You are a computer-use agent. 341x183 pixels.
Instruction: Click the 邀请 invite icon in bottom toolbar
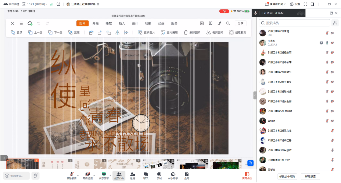[132, 175]
